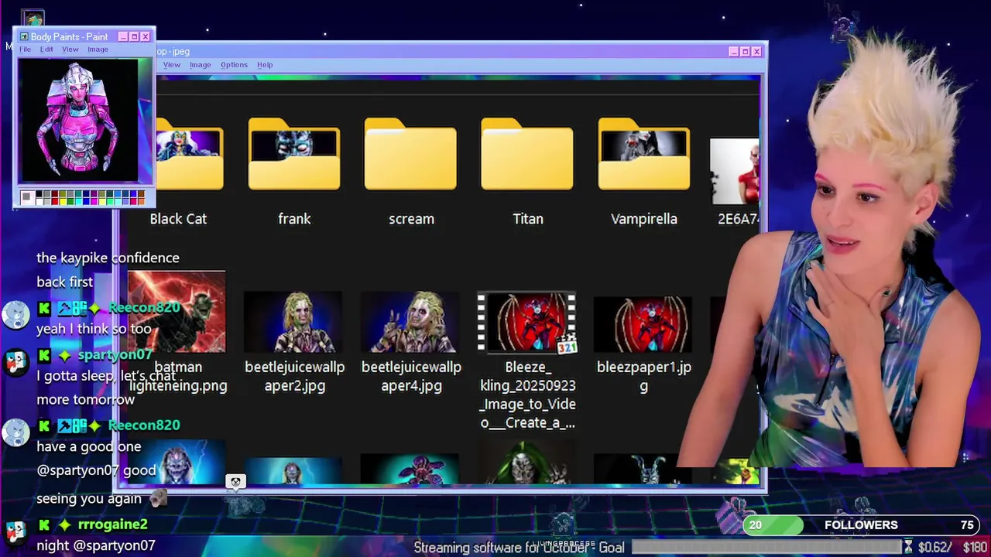991x557 pixels.
Task: Click chat message 'the kaypike confidence'
Action: coord(108,258)
